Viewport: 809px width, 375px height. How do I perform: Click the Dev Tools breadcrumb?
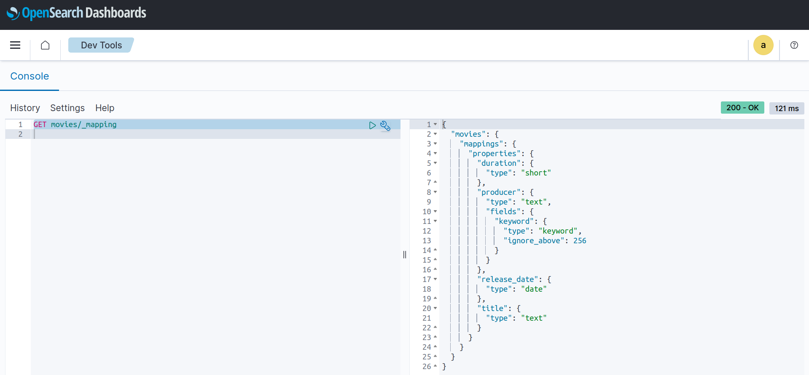[x=101, y=45]
